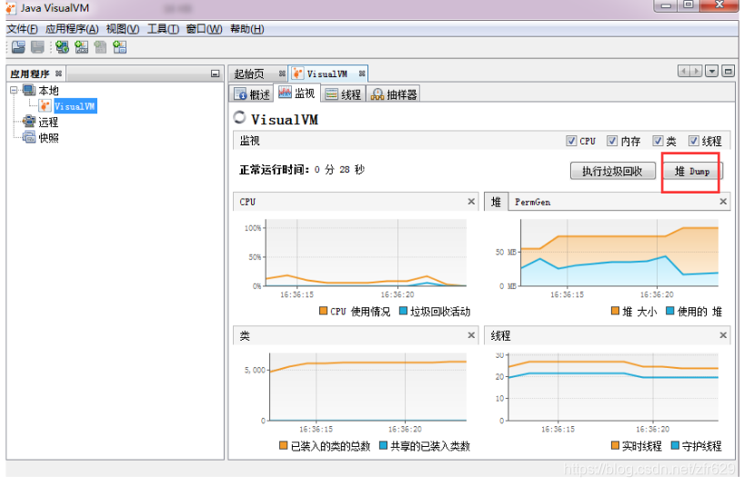Close the 起始页 tab
744x486 pixels.
(x=282, y=74)
